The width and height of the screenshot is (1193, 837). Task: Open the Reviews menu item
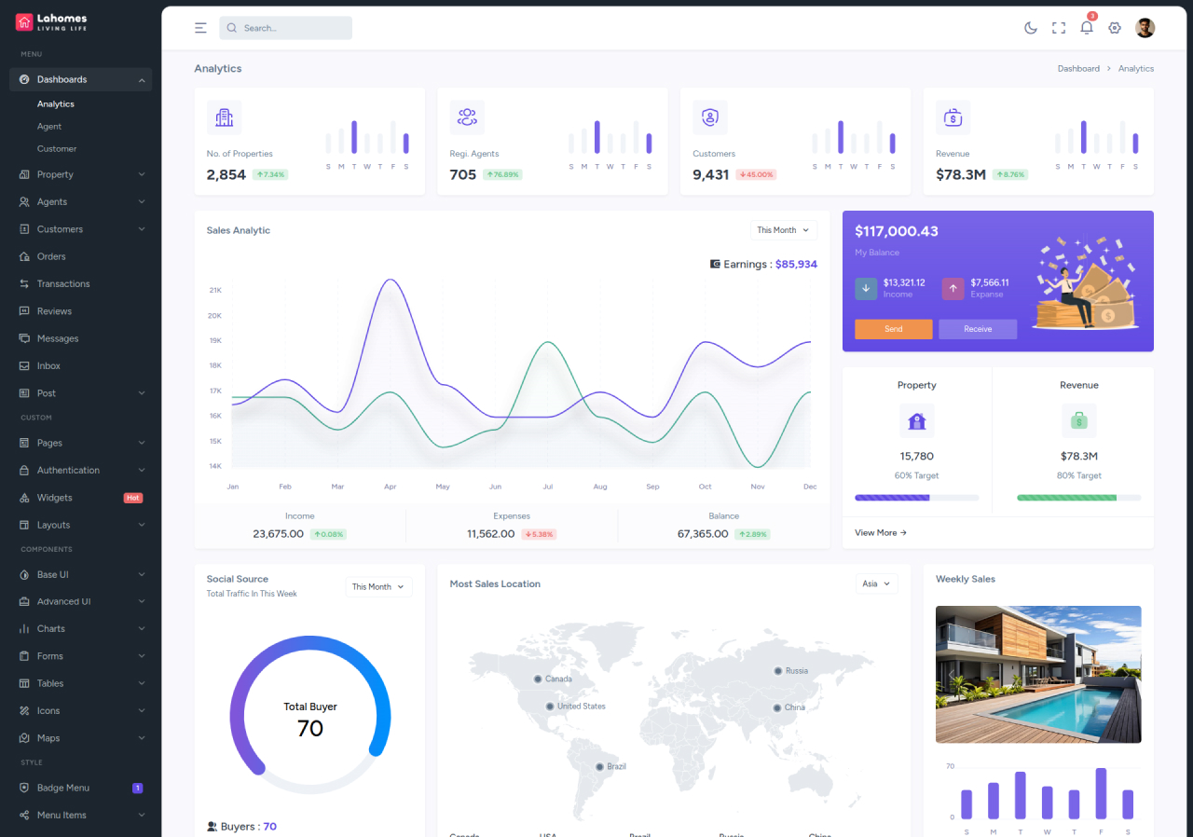81,311
